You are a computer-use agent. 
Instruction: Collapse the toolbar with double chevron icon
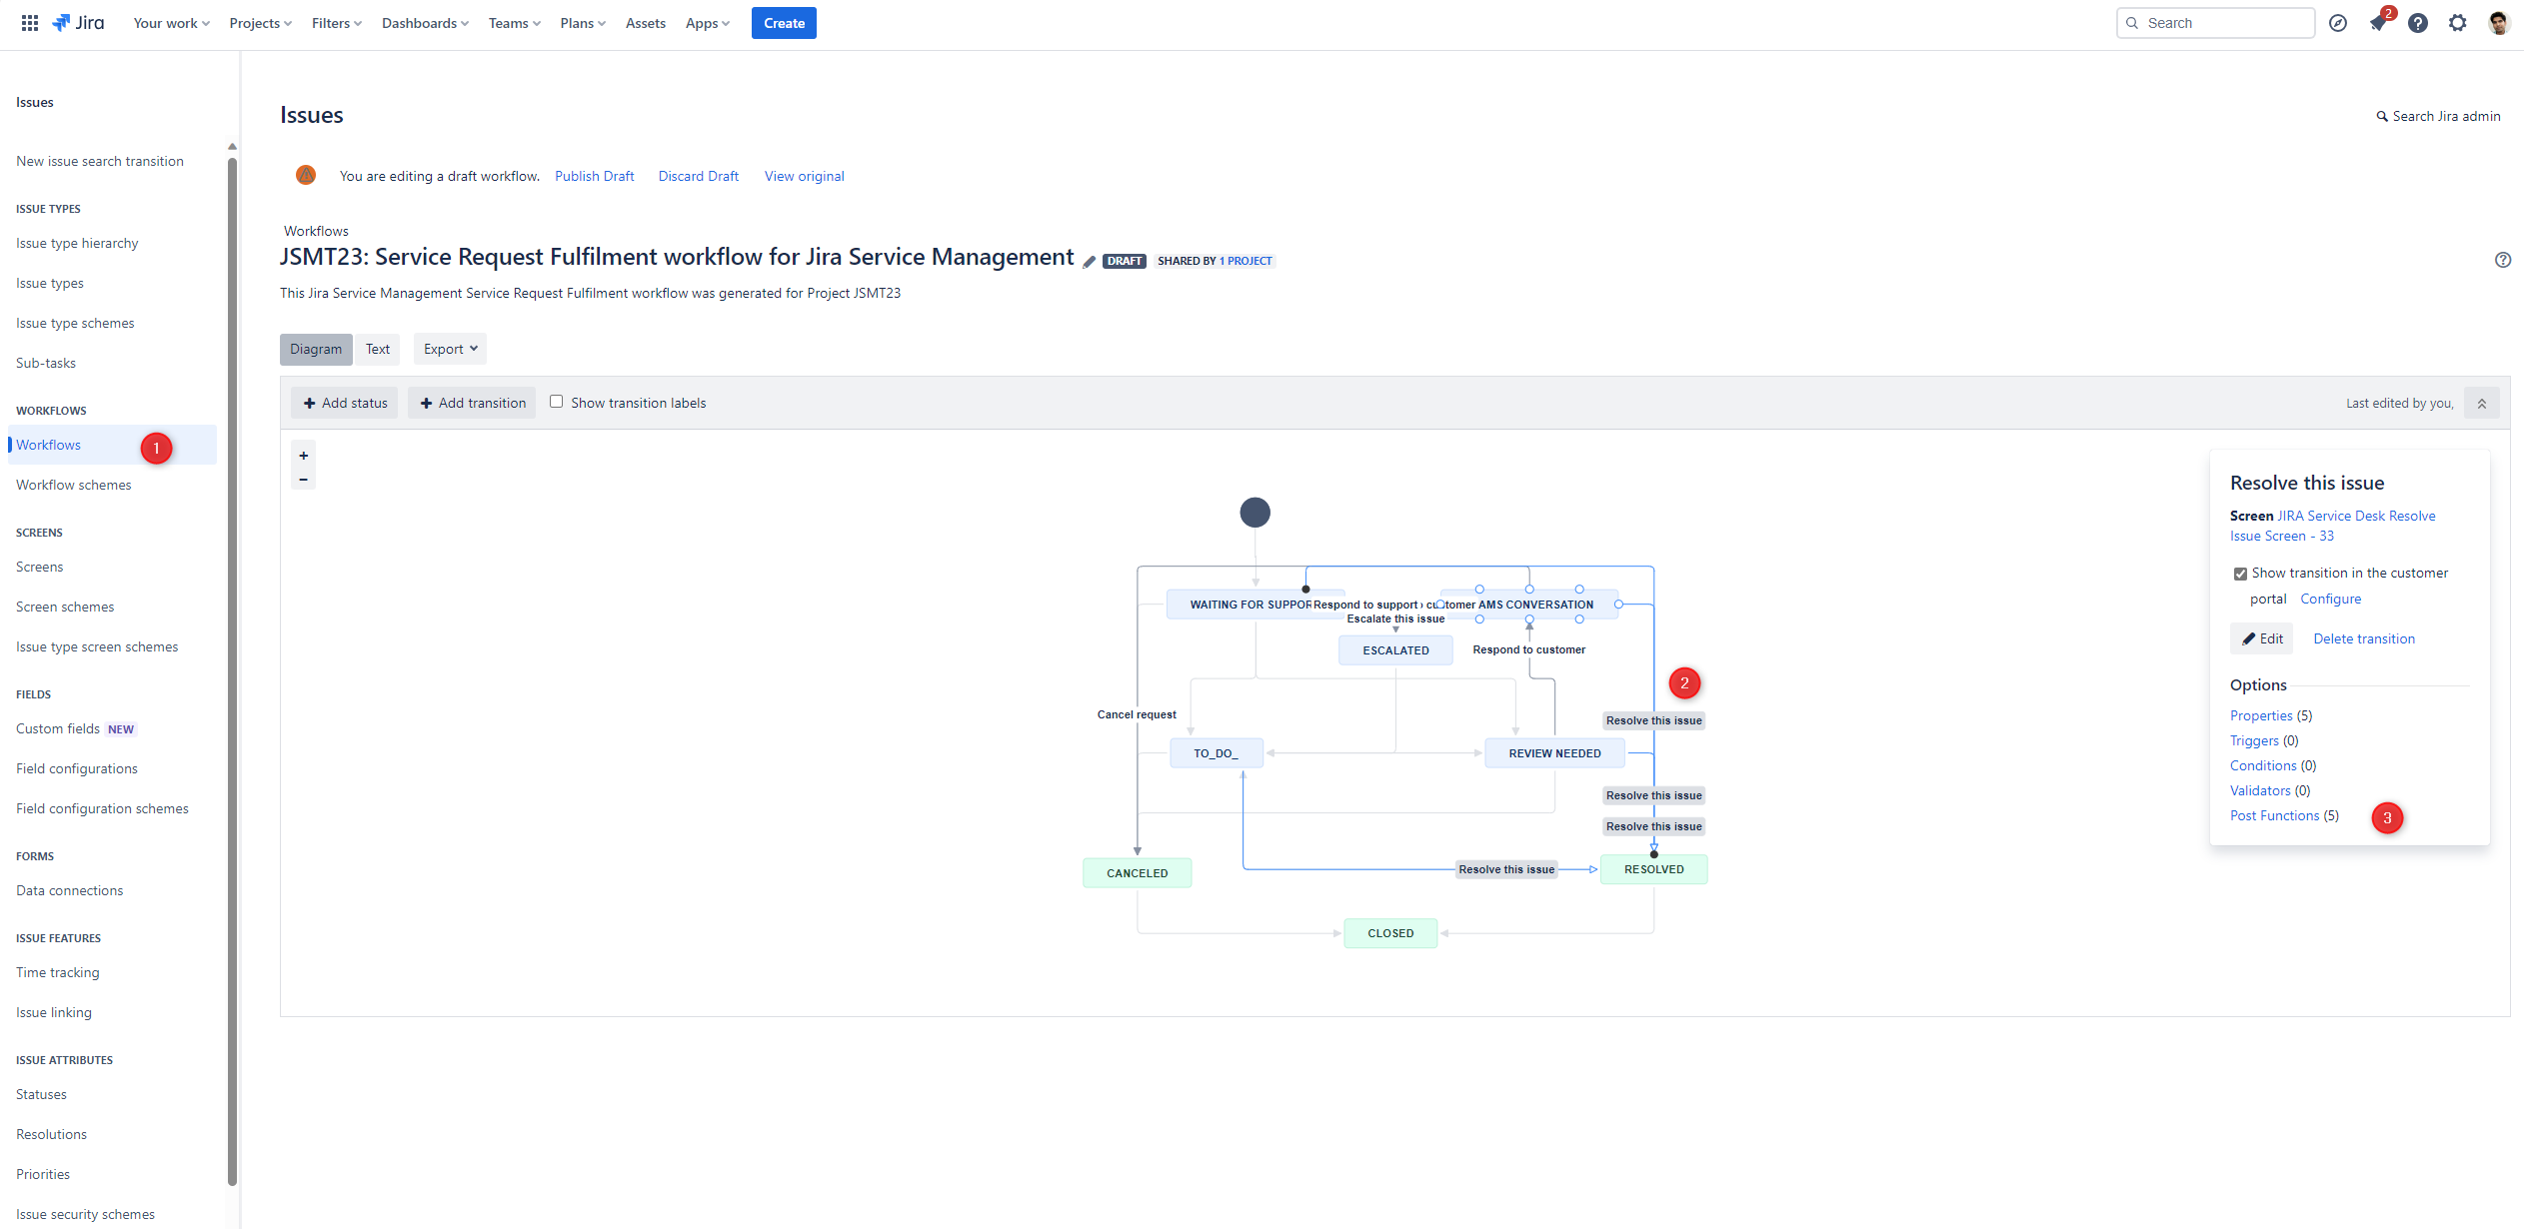pyautogui.click(x=2481, y=404)
